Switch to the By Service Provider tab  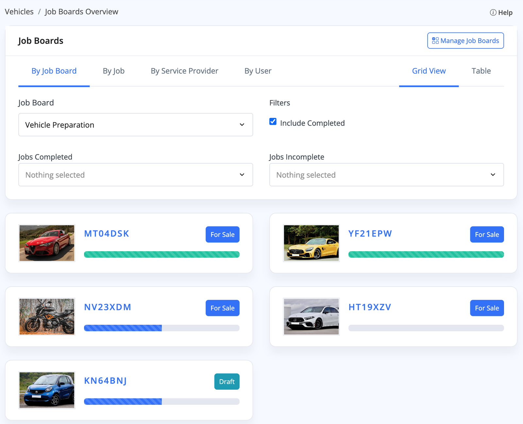pyautogui.click(x=184, y=71)
